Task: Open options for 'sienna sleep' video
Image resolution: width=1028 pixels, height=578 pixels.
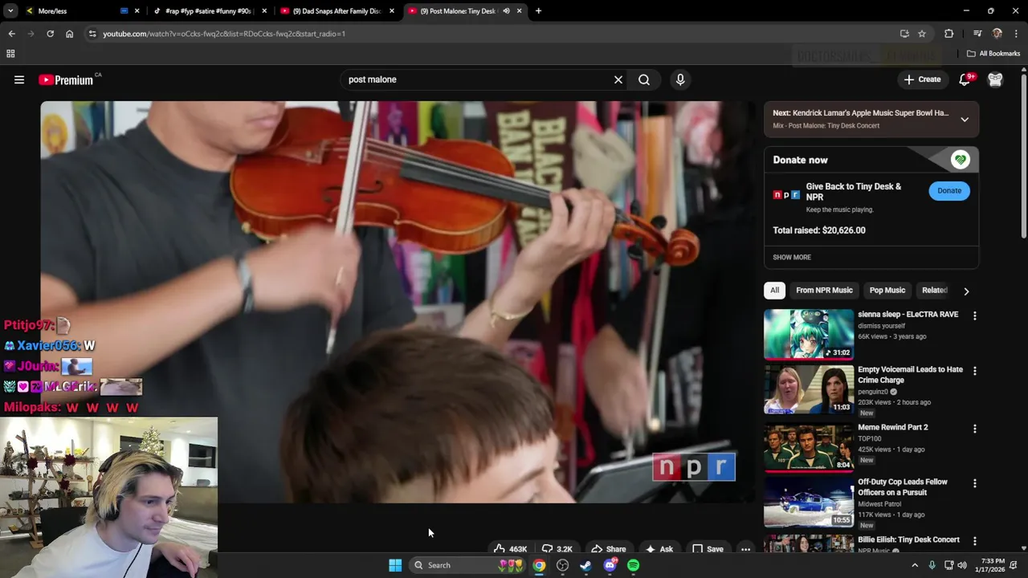Action: tap(975, 316)
